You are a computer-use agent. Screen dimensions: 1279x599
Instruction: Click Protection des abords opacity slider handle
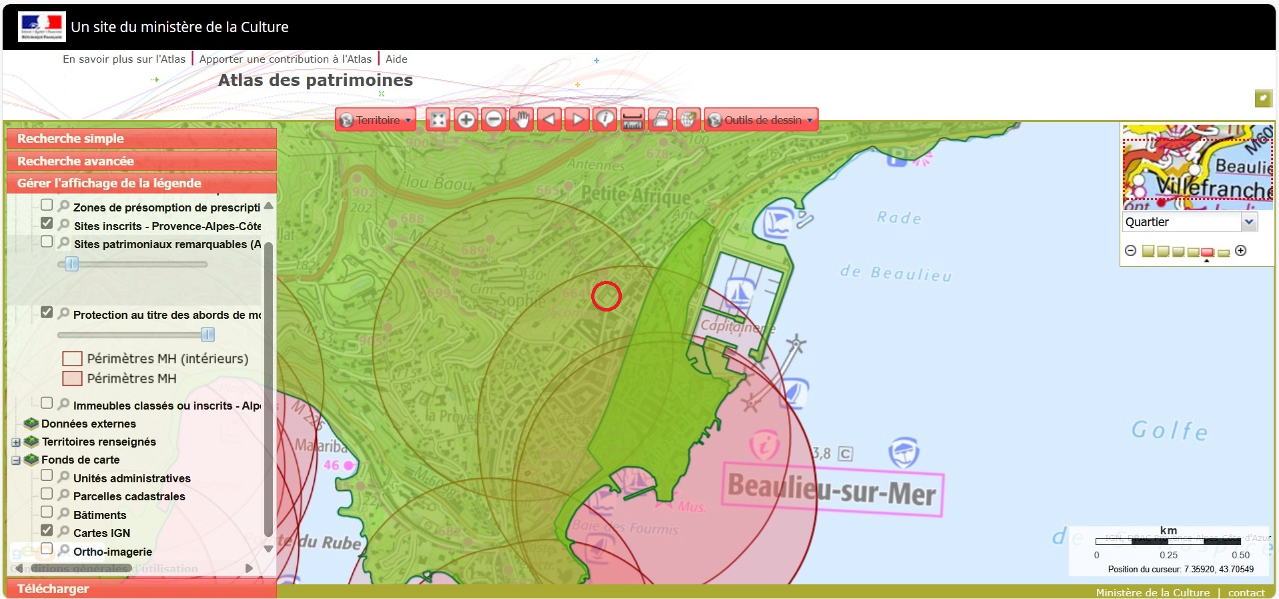coord(208,334)
